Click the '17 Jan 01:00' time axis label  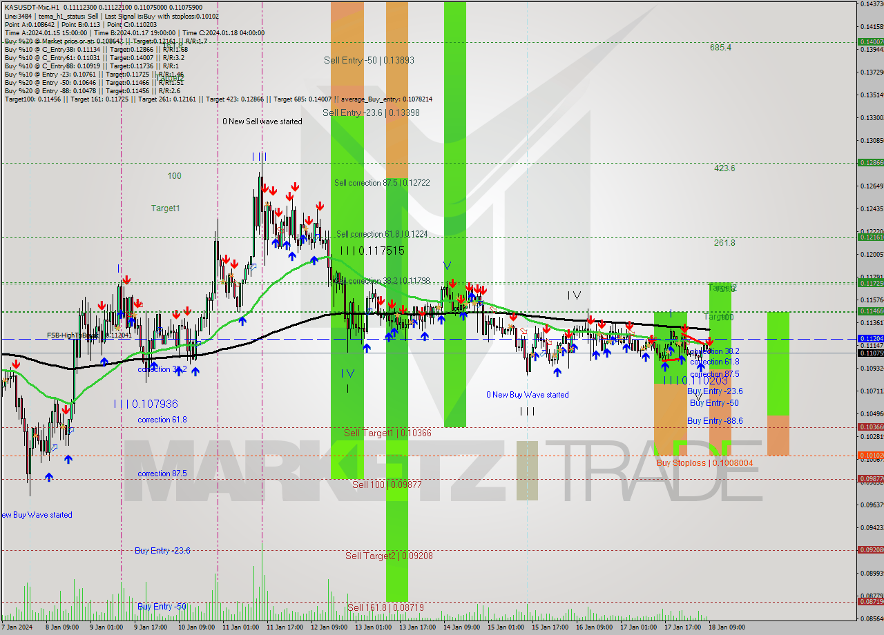tap(639, 627)
